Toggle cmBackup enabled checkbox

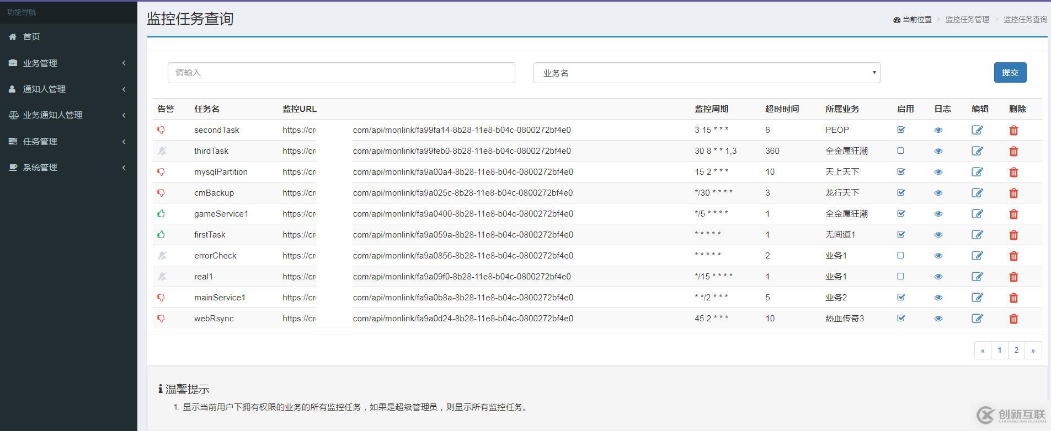(x=901, y=192)
